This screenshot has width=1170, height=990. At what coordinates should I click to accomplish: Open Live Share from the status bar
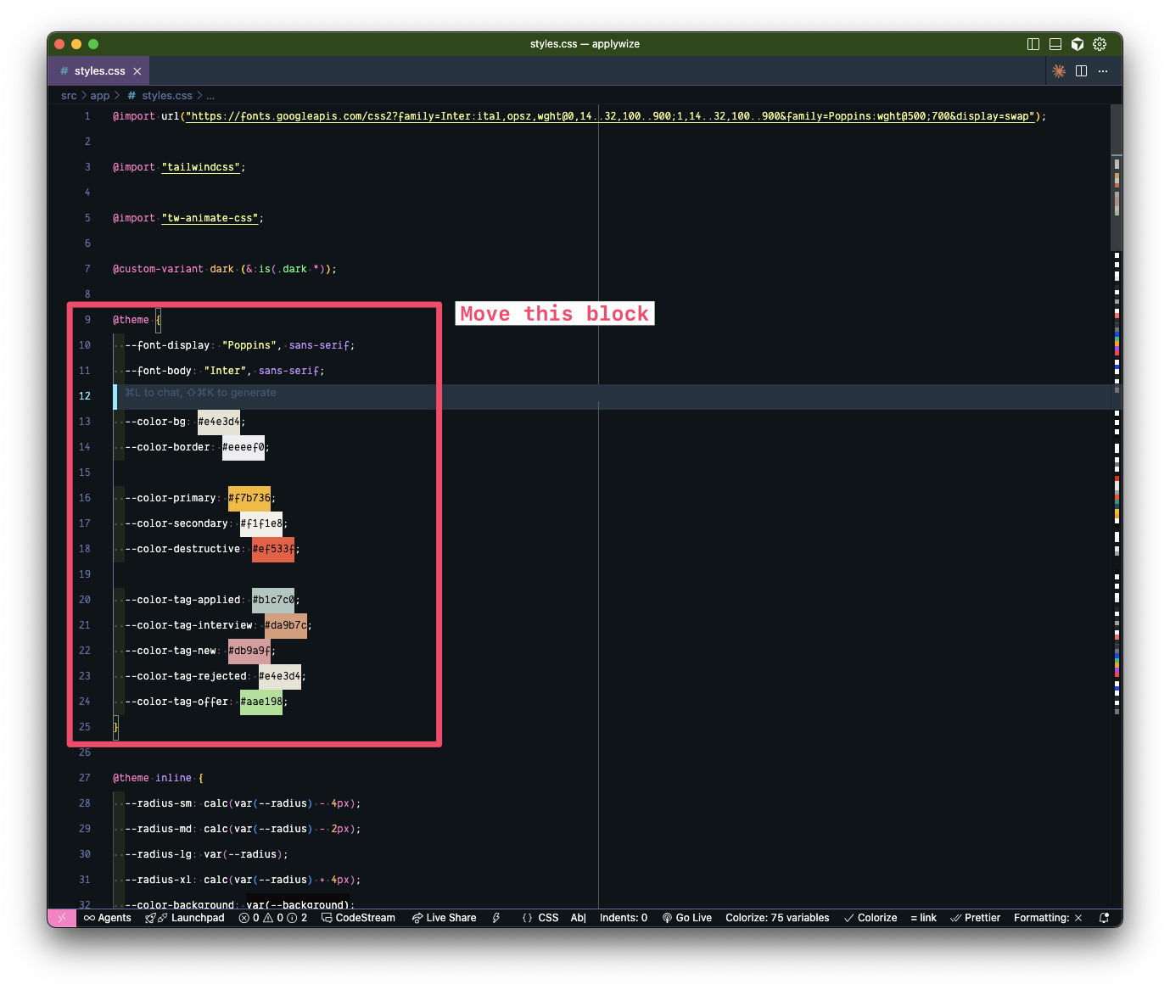[x=444, y=917]
